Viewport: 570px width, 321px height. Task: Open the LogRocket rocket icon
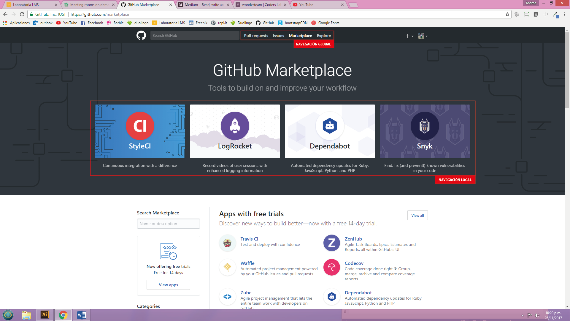tap(235, 126)
